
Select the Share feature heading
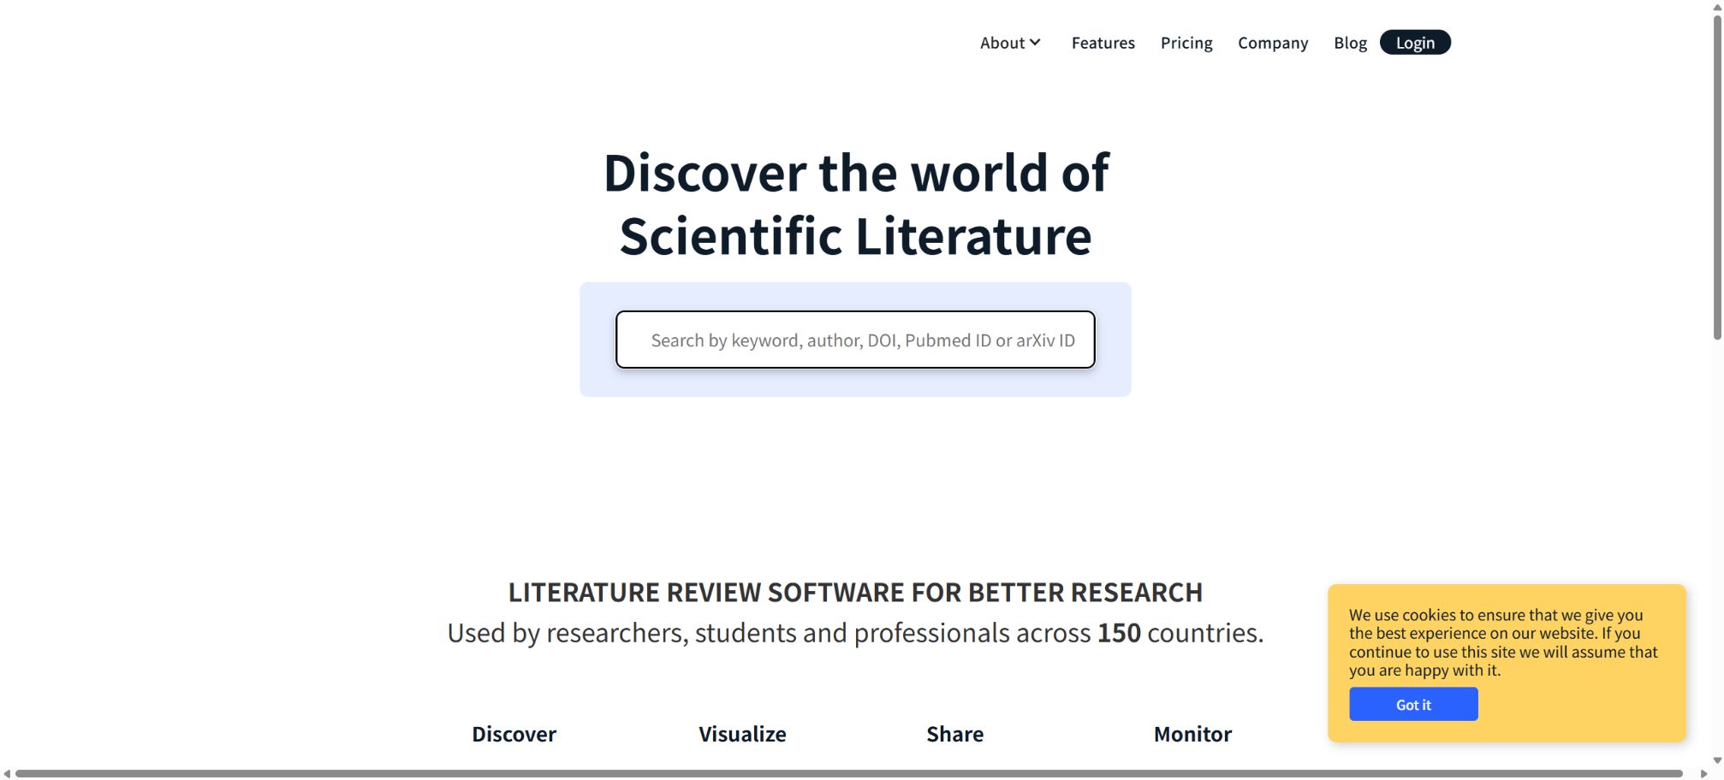pyautogui.click(x=954, y=734)
